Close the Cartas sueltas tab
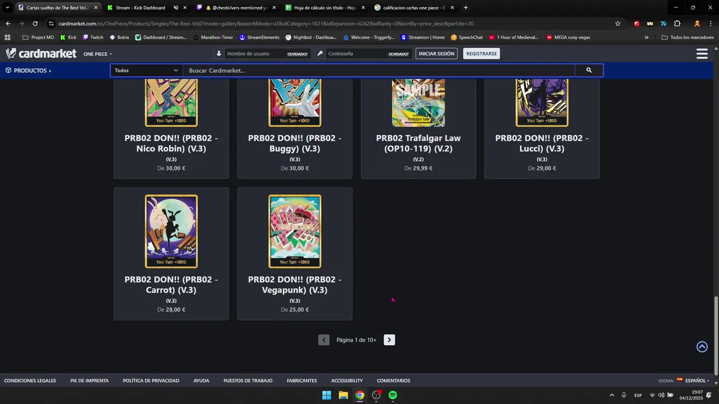The image size is (719, 404). coord(95,8)
